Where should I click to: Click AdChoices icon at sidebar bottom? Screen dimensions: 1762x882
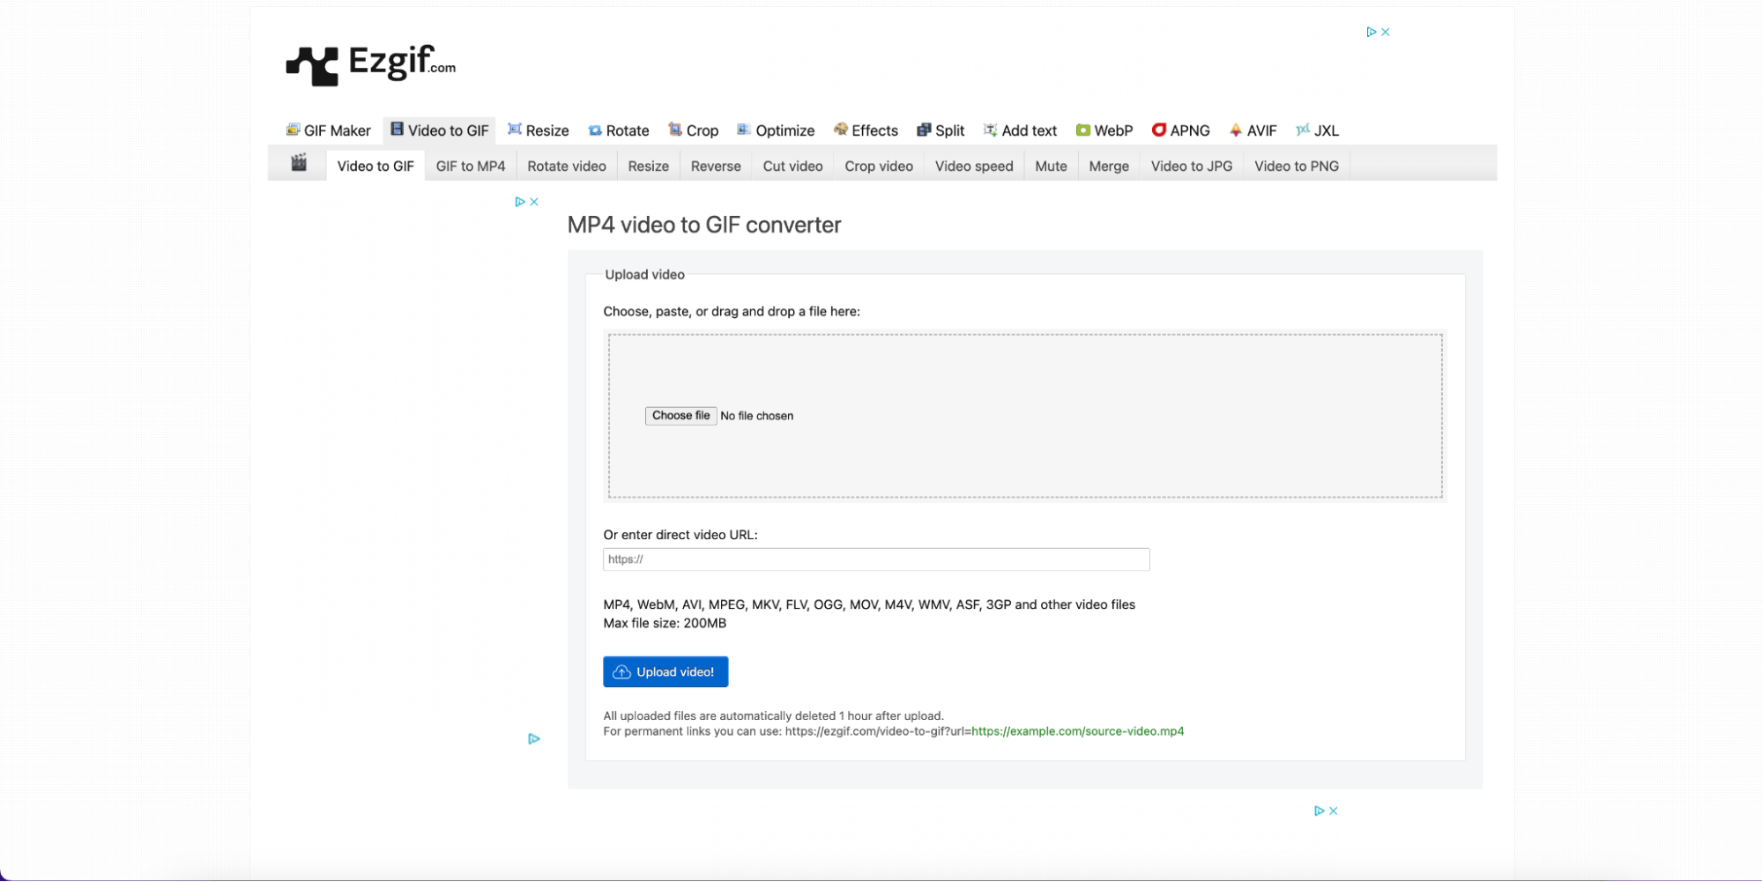[x=534, y=739]
